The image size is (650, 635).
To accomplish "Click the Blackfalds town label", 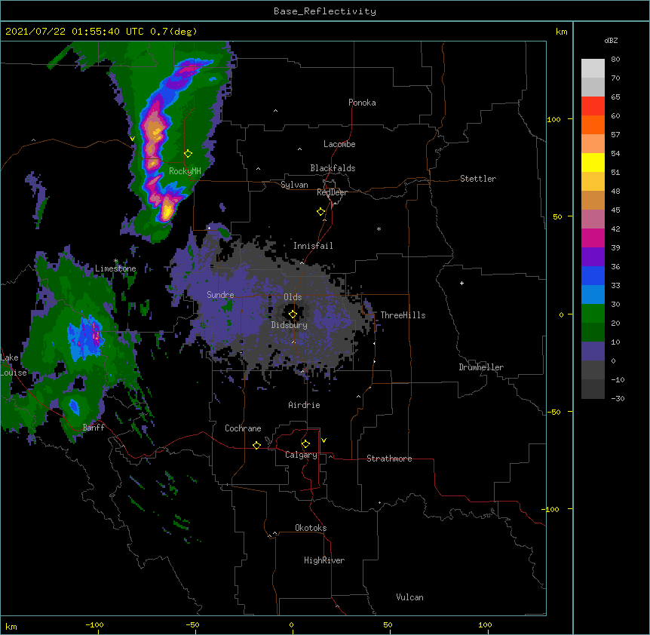I will click(333, 168).
